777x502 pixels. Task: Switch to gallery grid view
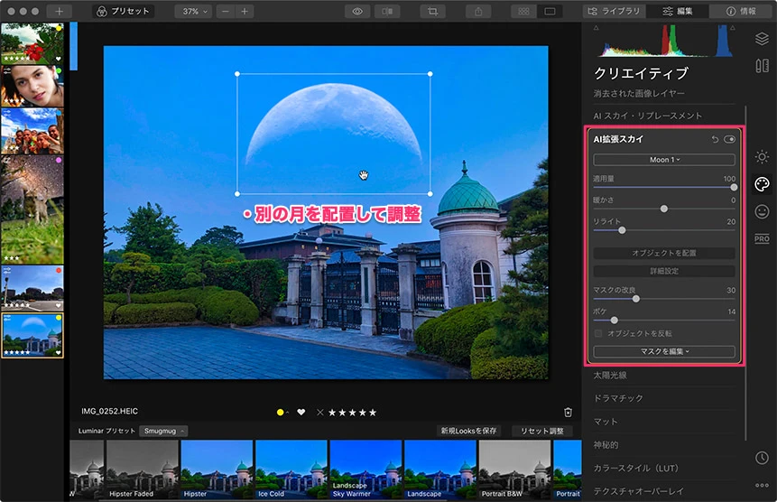pyautogui.click(x=523, y=11)
